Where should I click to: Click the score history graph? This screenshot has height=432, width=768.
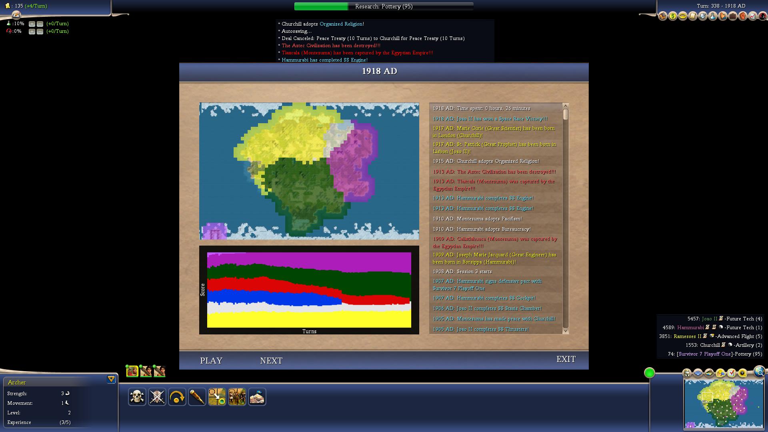[309, 290]
